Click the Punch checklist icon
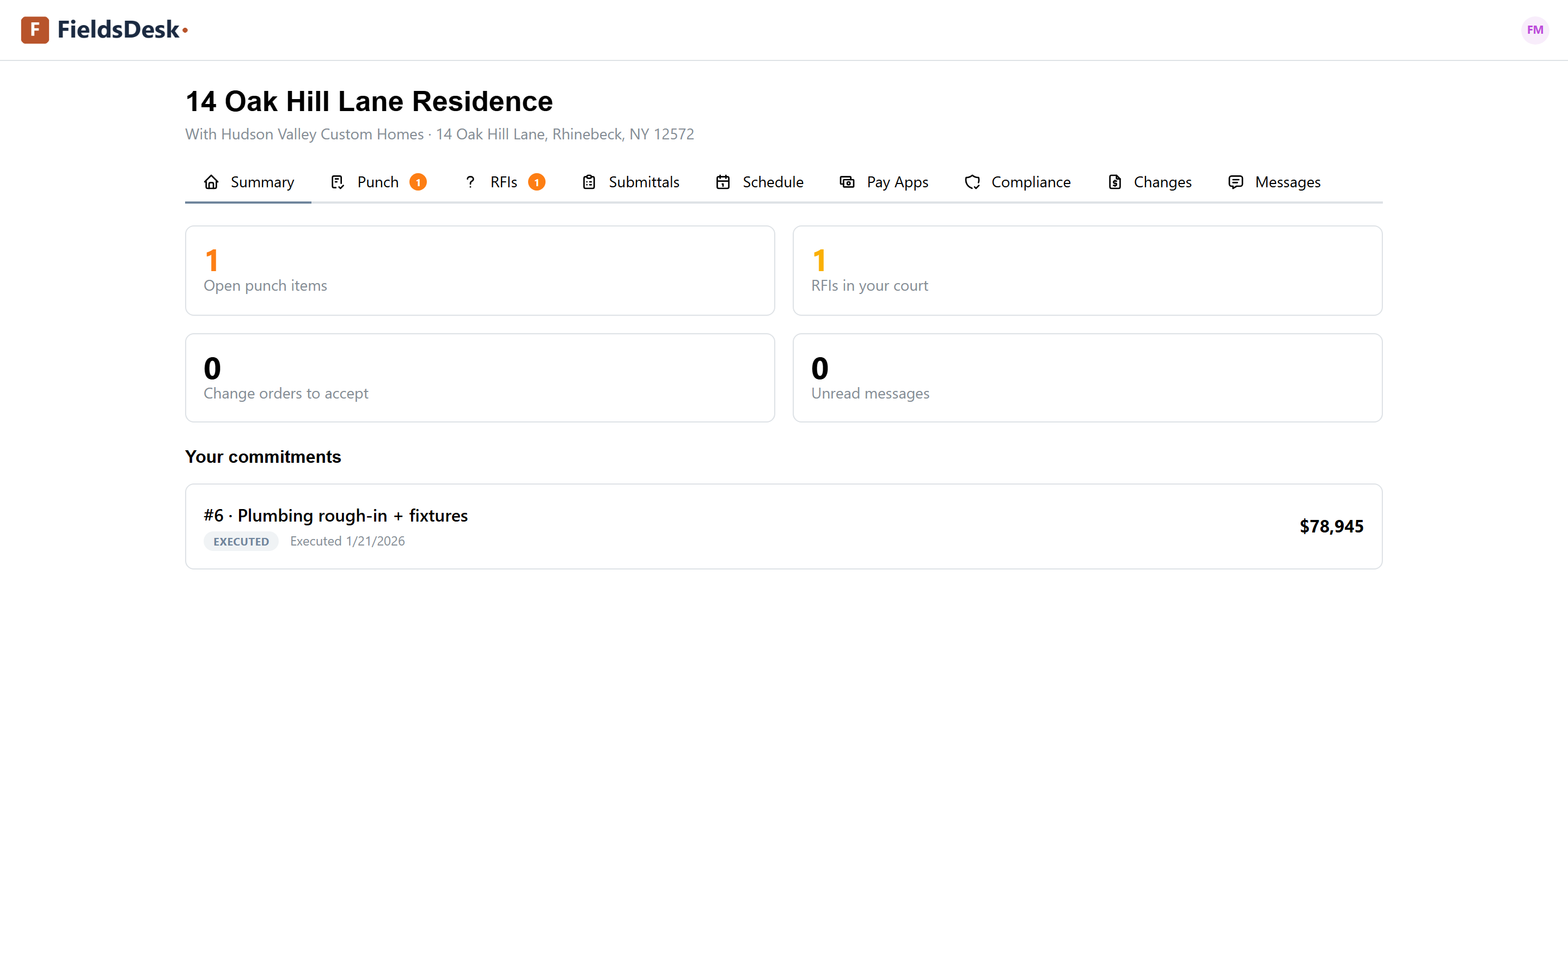 pos(338,182)
